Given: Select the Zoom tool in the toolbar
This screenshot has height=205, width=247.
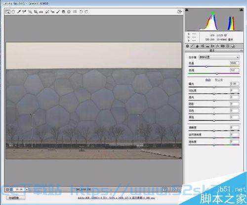Looking at the screenshot, I should coord(7,12).
